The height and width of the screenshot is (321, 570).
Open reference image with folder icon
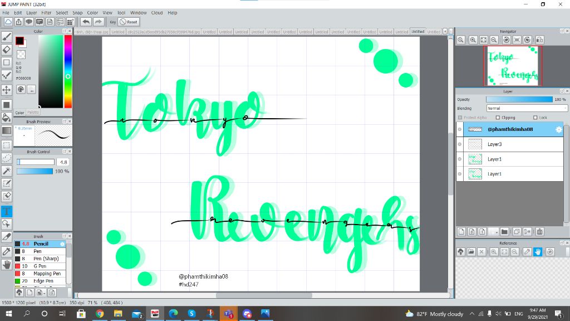click(x=471, y=251)
